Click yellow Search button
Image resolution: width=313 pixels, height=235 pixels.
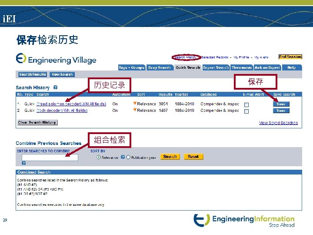[x=170, y=157]
